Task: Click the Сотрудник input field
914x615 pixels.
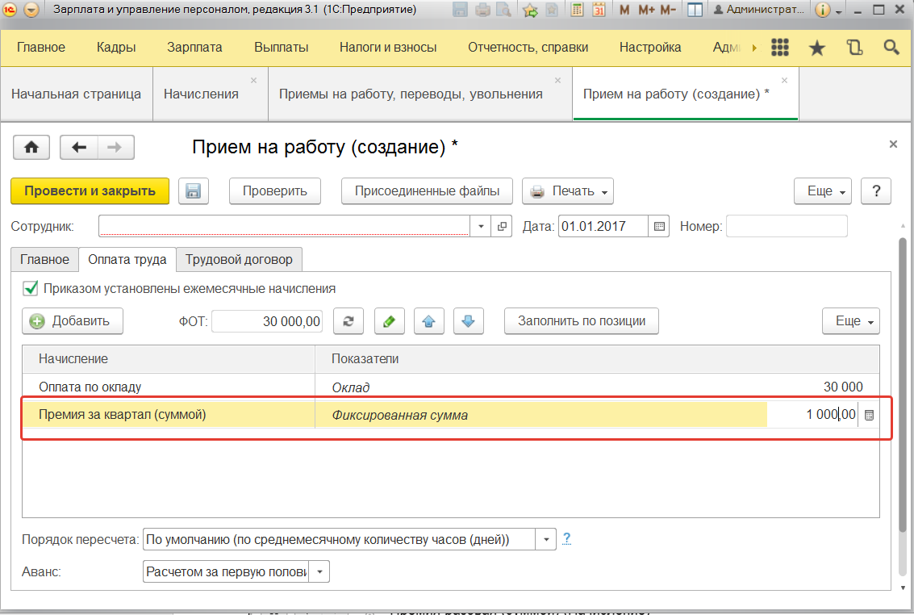Action: click(284, 226)
